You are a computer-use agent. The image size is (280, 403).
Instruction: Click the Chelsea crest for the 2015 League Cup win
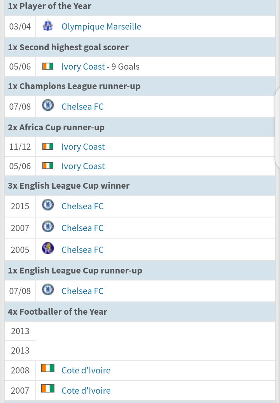point(48,205)
